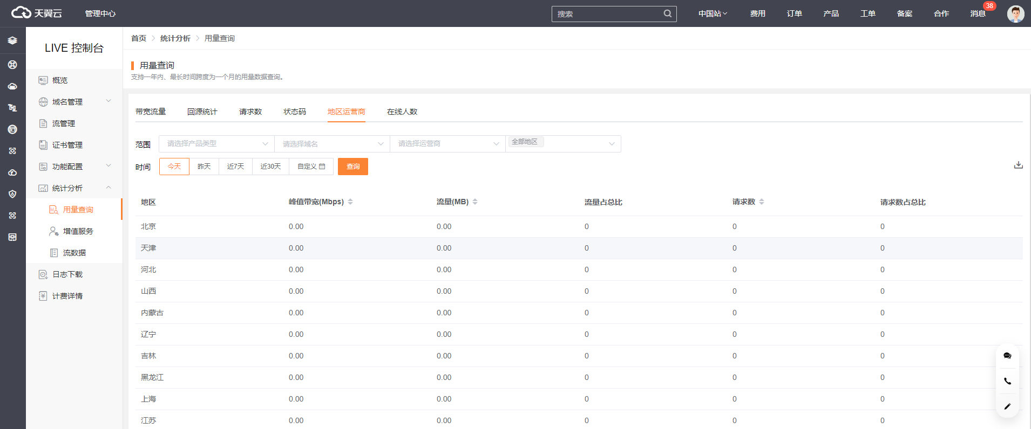
Task: Click the phone contact floating icon
Action: [x=1007, y=381]
